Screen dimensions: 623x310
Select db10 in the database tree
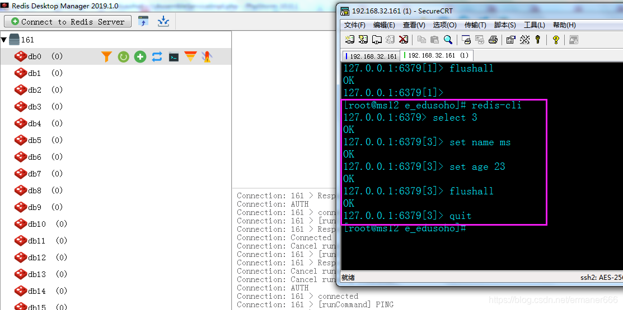click(x=37, y=224)
